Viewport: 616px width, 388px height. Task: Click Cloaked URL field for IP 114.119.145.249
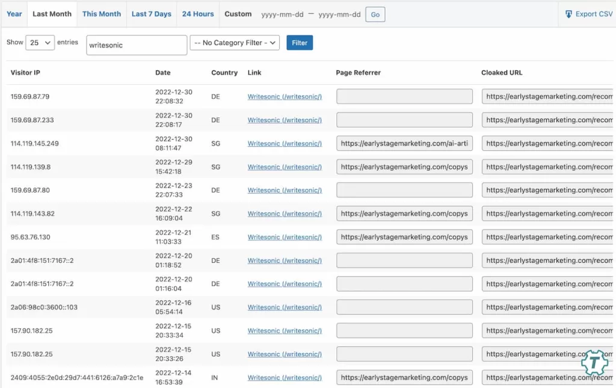pyautogui.click(x=549, y=143)
